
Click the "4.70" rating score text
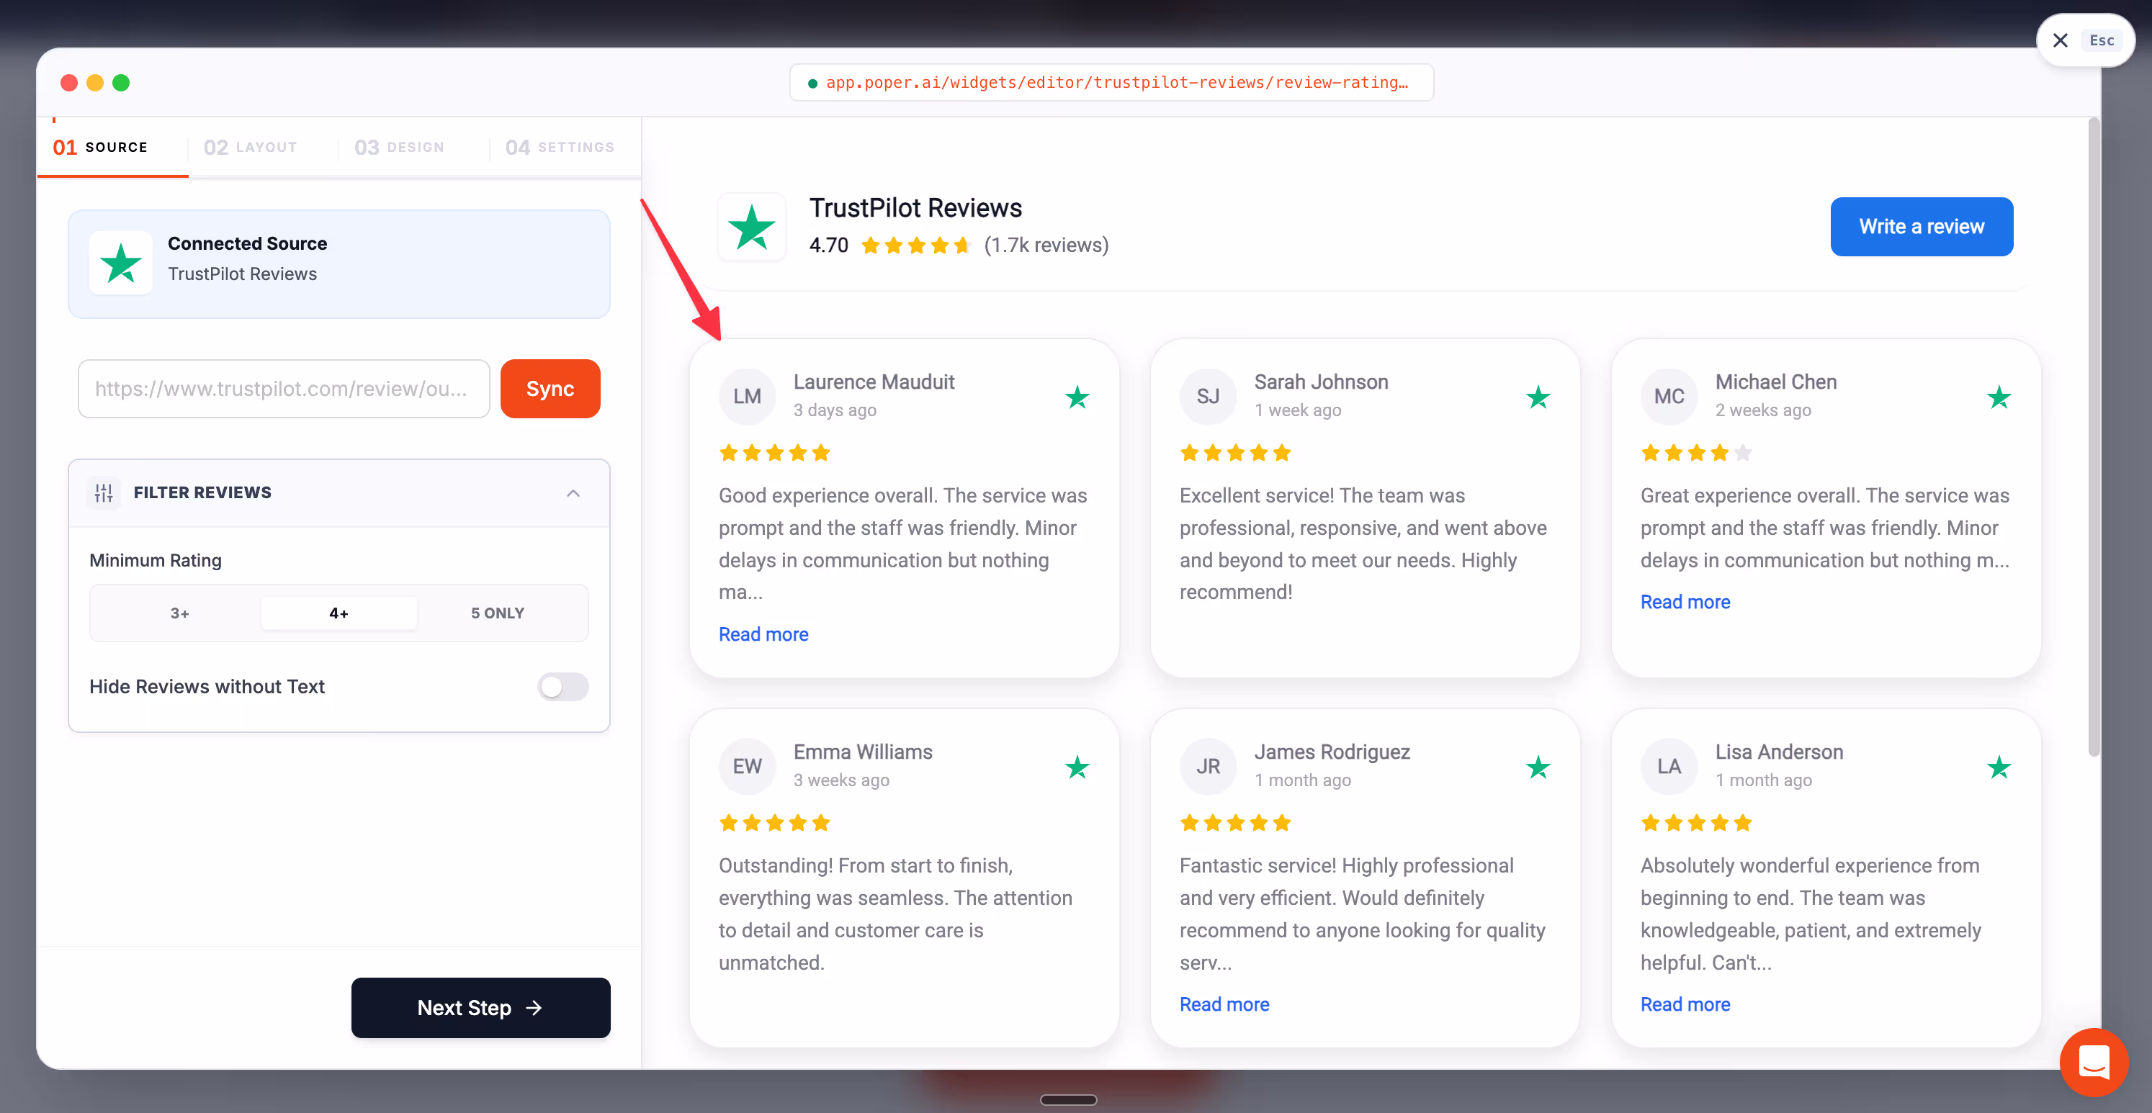pyautogui.click(x=829, y=245)
